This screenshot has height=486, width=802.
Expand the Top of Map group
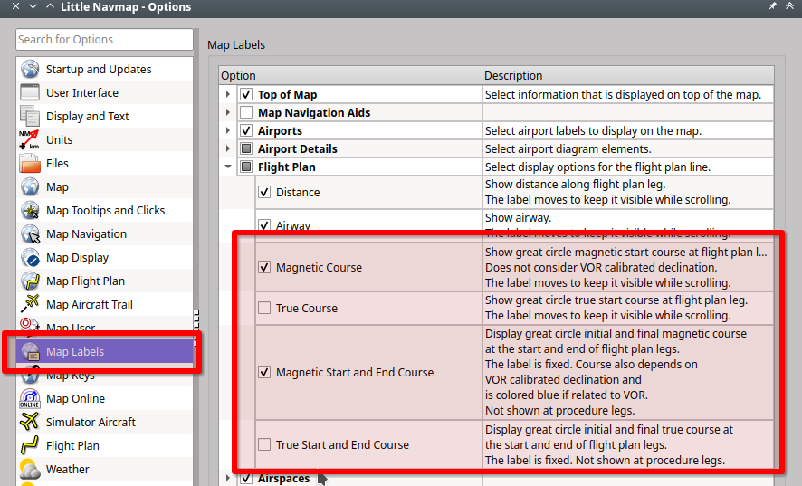click(x=228, y=95)
